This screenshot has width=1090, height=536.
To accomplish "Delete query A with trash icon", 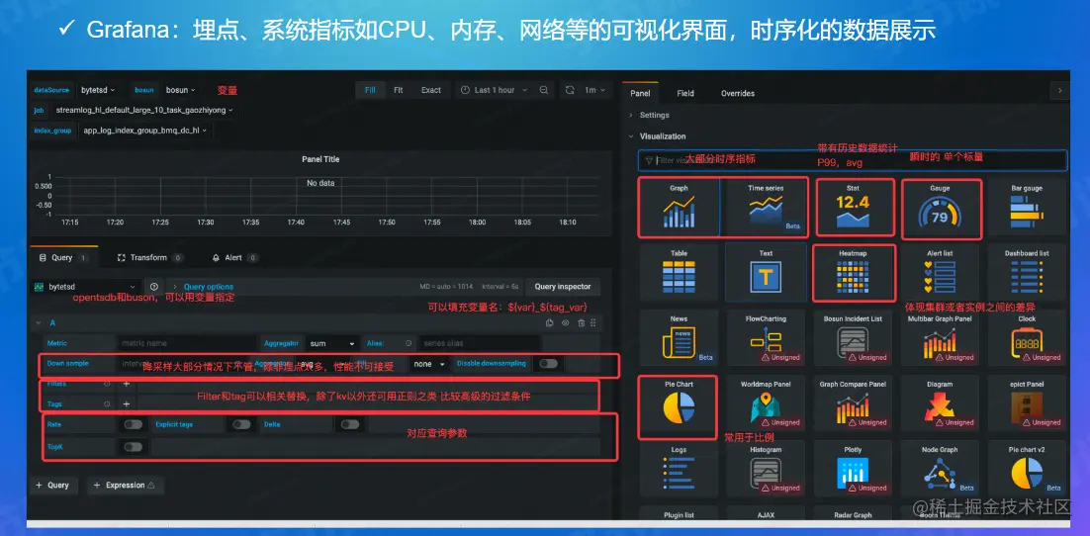I will 582,322.
